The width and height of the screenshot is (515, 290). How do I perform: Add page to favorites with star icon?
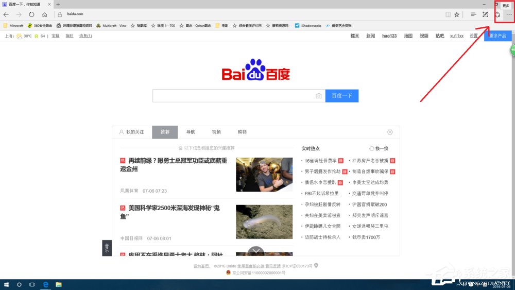(x=456, y=14)
